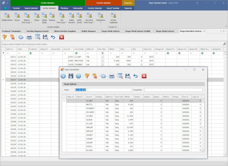Expand the Paketleme ribbon dropdown

pos(101,22)
